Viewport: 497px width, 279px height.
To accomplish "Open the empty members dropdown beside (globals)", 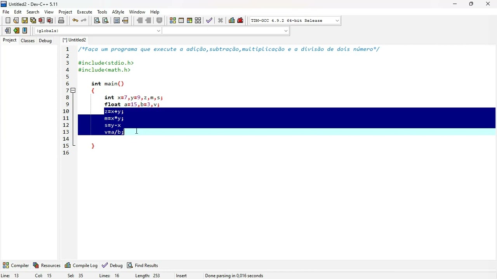I will pyautogui.click(x=226, y=31).
